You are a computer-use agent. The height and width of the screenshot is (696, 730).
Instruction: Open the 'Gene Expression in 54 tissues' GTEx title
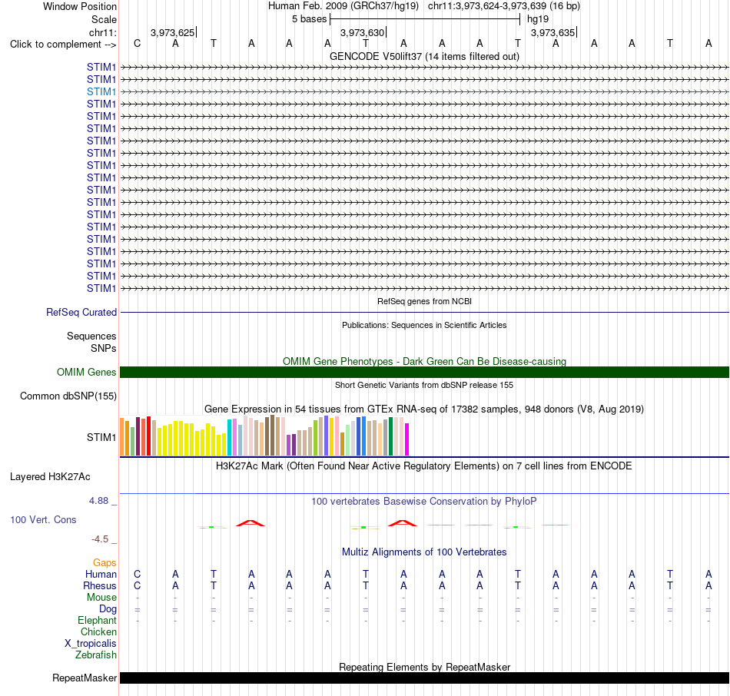click(x=424, y=409)
